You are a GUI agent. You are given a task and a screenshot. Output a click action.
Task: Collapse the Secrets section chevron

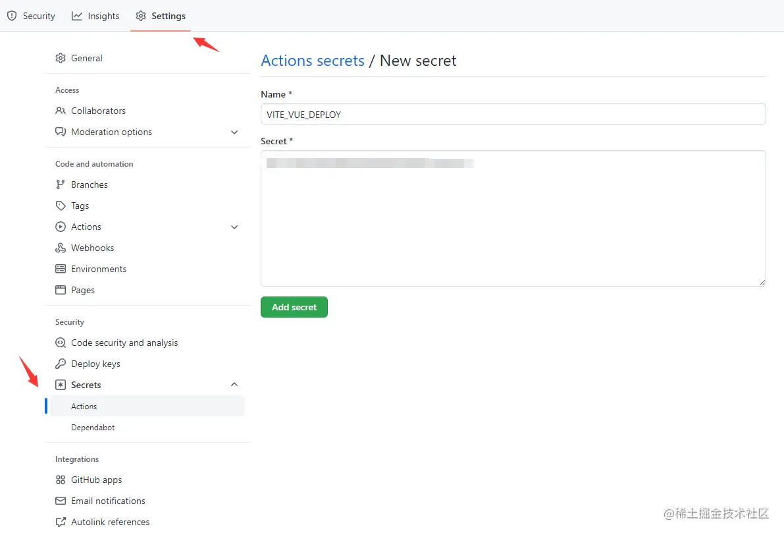tap(234, 384)
